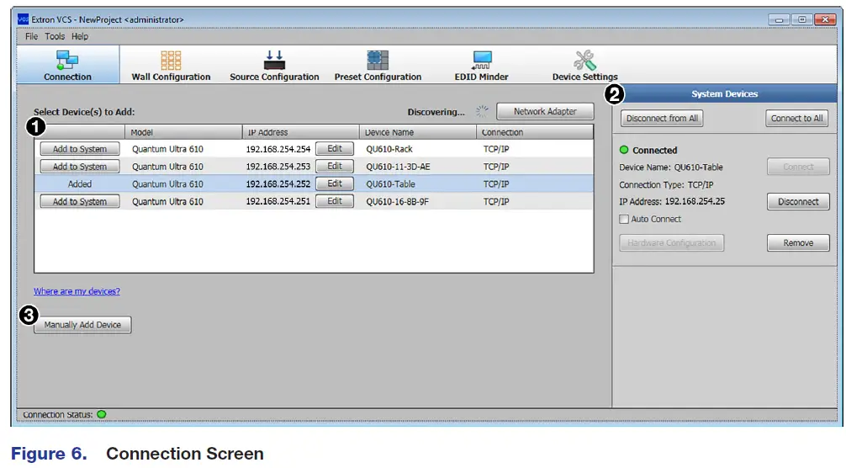This screenshot has width=846, height=468.
Task: Click green Connected status dot
Action: point(624,150)
